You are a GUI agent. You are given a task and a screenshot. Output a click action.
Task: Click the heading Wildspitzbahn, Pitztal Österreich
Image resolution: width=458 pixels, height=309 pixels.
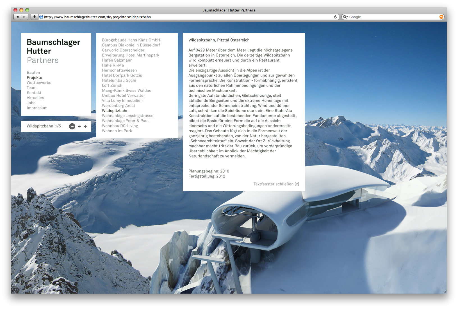coord(219,40)
